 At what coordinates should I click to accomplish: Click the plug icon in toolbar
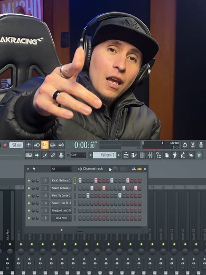click(x=175, y=155)
